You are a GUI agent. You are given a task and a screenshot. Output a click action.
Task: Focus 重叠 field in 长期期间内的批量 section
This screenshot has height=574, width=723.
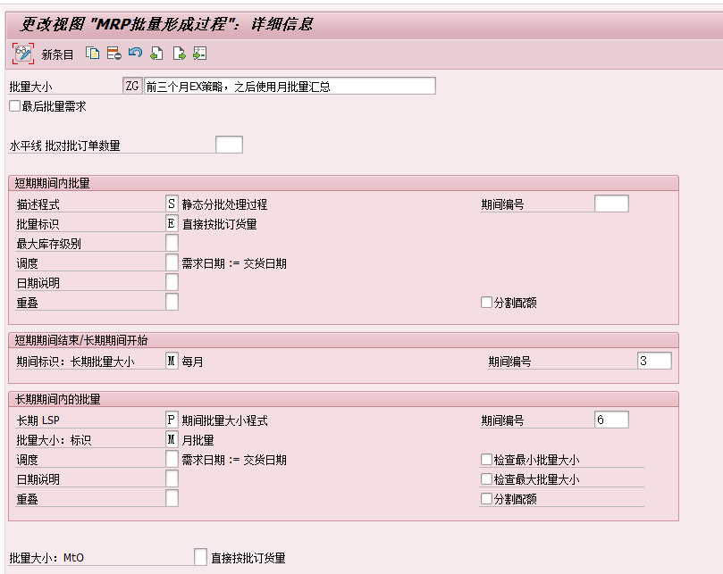[172, 498]
